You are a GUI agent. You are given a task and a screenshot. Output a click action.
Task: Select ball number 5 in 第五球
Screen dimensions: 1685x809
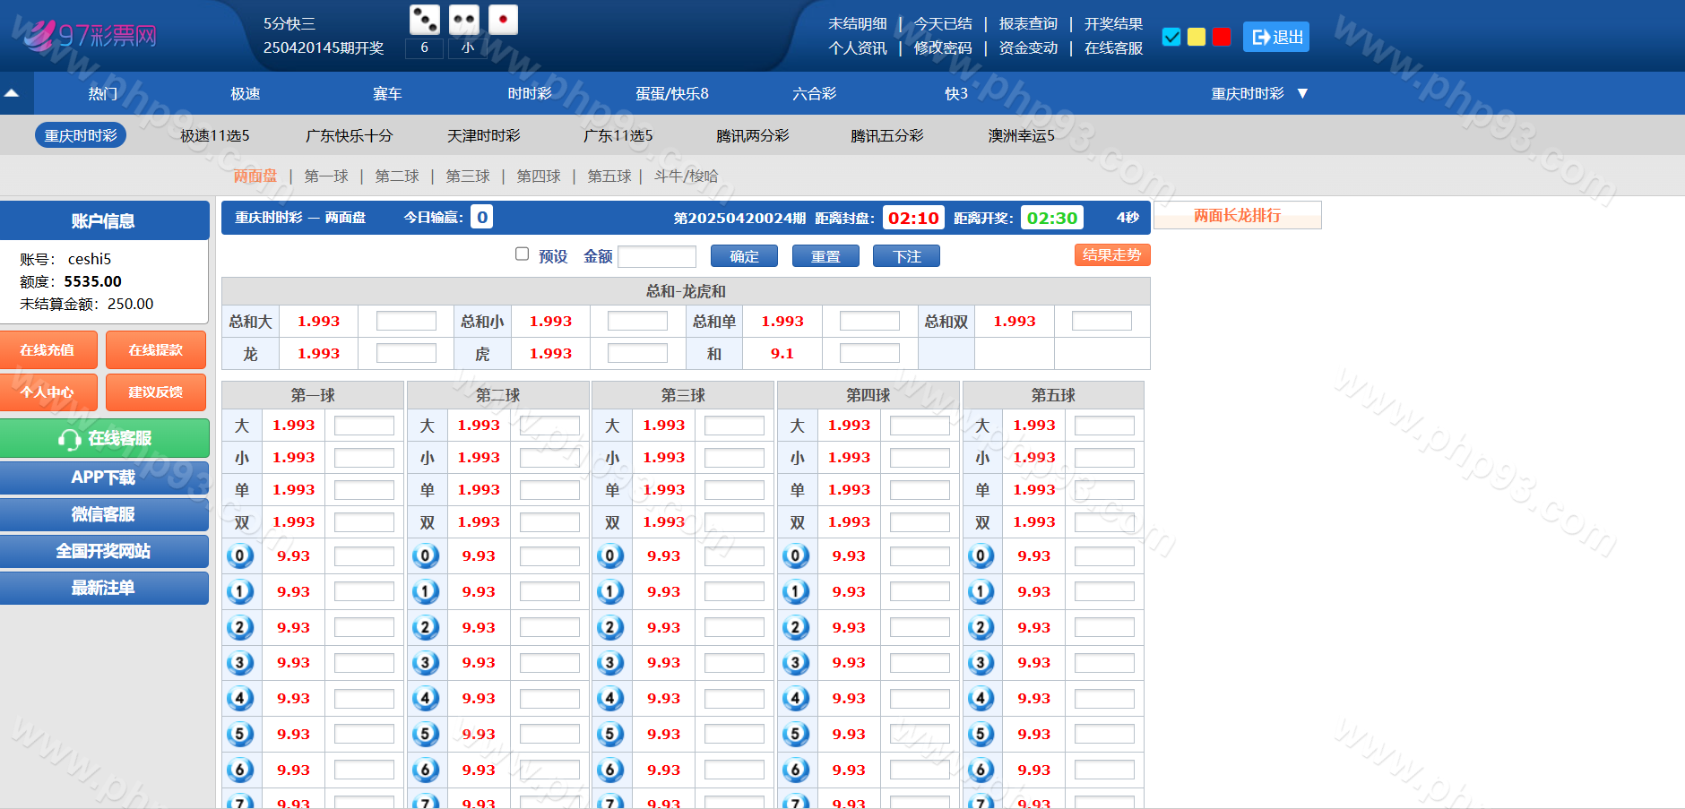[x=981, y=735]
